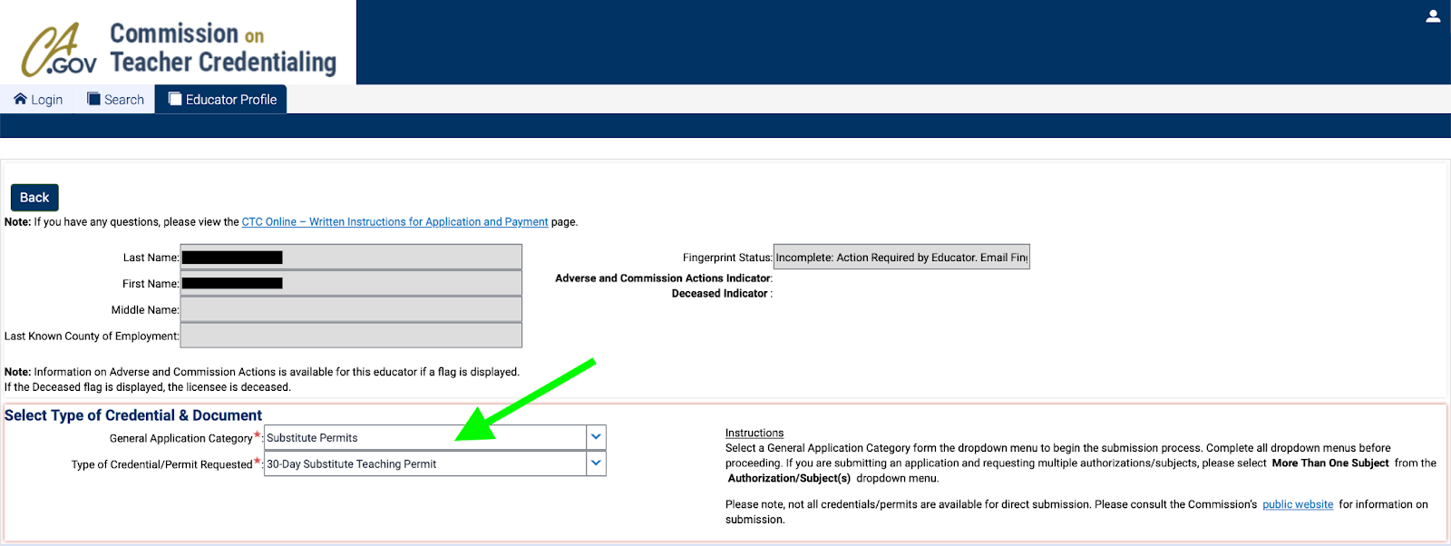Viewport: 1451px width, 546px height.
Task: Click the First Name field
Action: [x=351, y=283]
